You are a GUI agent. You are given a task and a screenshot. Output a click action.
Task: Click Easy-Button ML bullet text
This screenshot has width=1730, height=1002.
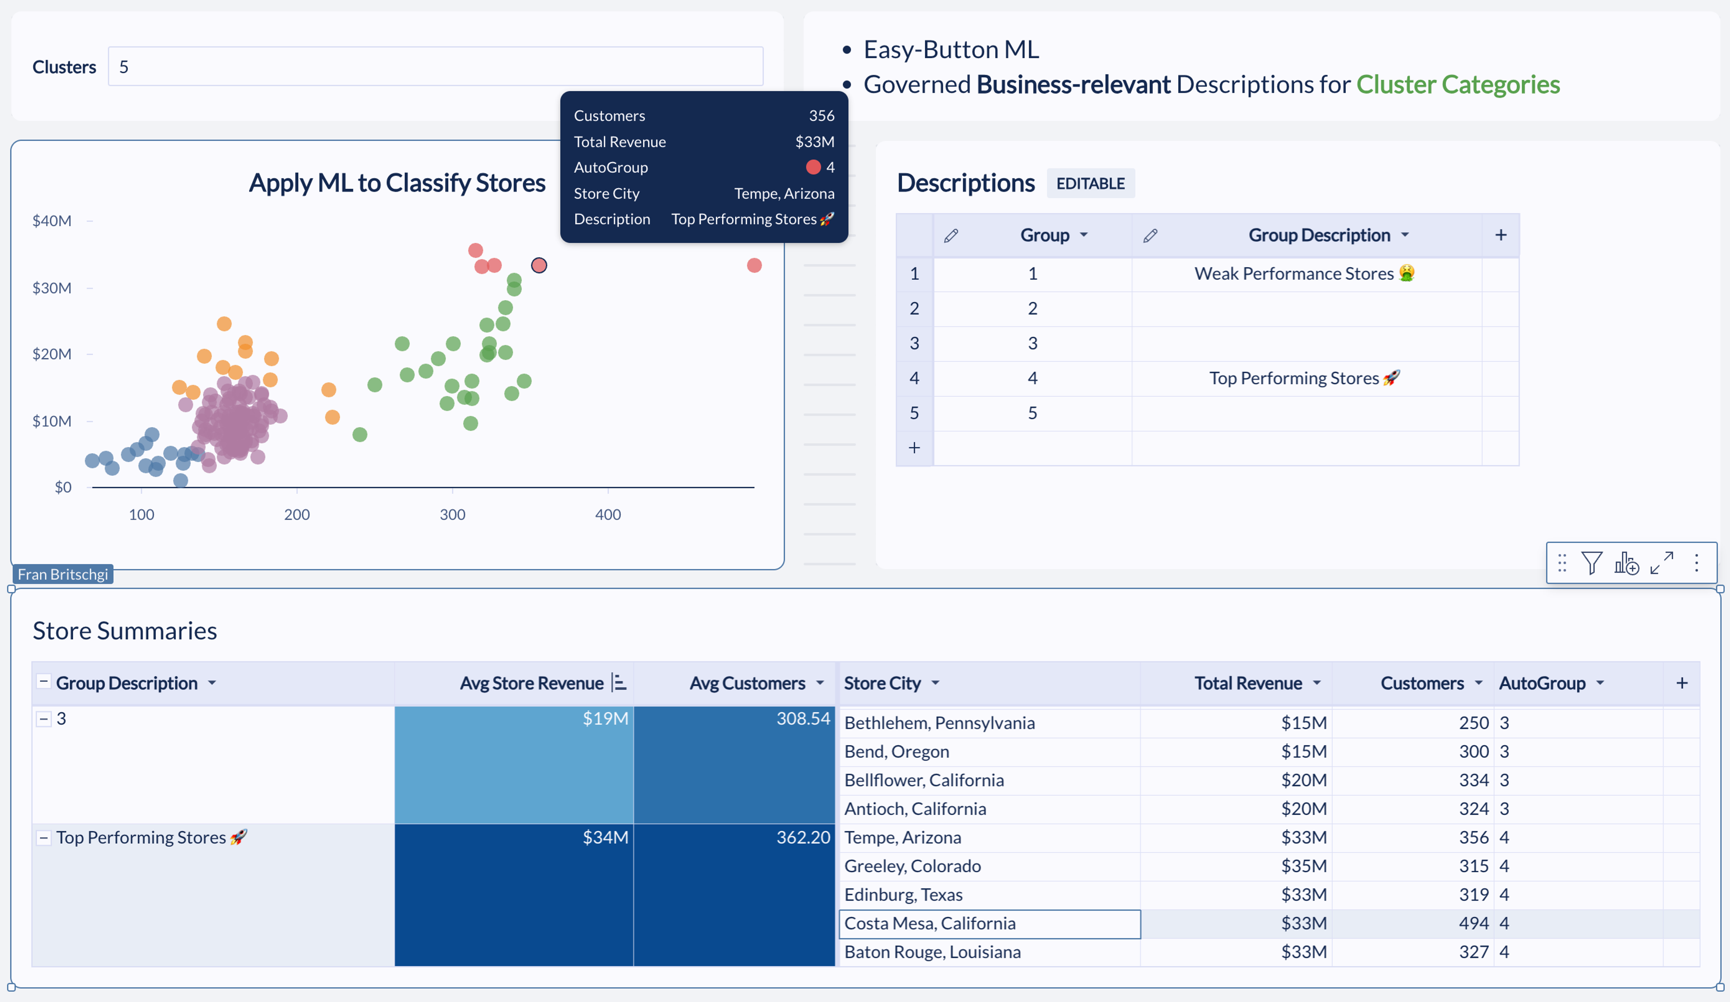951,50
